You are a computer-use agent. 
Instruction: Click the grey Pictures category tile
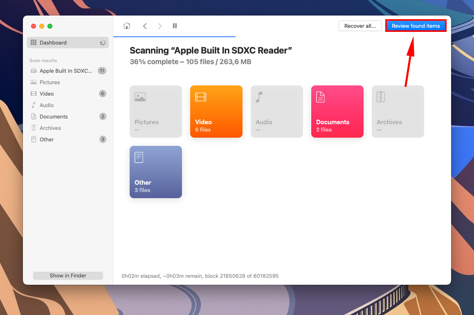(155, 111)
